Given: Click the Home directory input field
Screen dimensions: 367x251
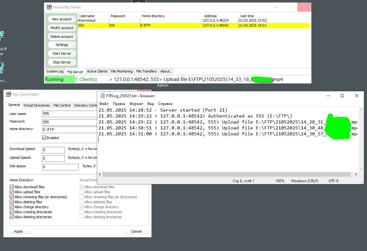Looking at the screenshot, I should [x=70, y=129].
